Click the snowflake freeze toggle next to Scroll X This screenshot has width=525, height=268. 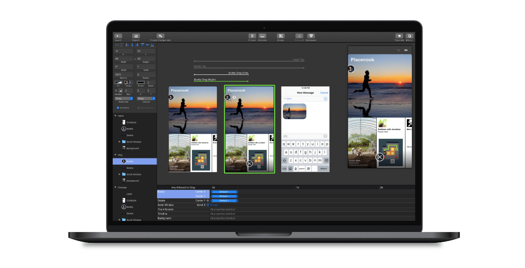(208, 205)
